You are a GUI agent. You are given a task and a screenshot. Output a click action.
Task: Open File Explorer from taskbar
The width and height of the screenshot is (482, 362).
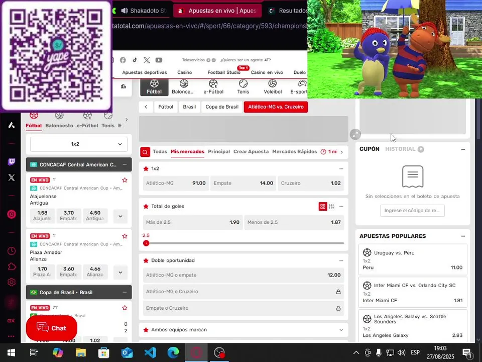click(81, 352)
